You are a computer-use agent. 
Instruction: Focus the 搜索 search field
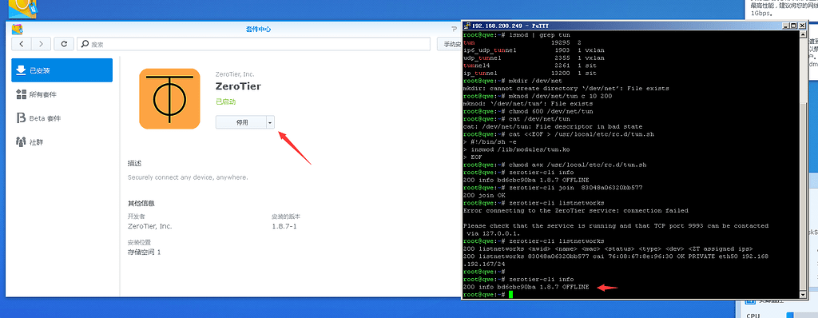pos(253,44)
